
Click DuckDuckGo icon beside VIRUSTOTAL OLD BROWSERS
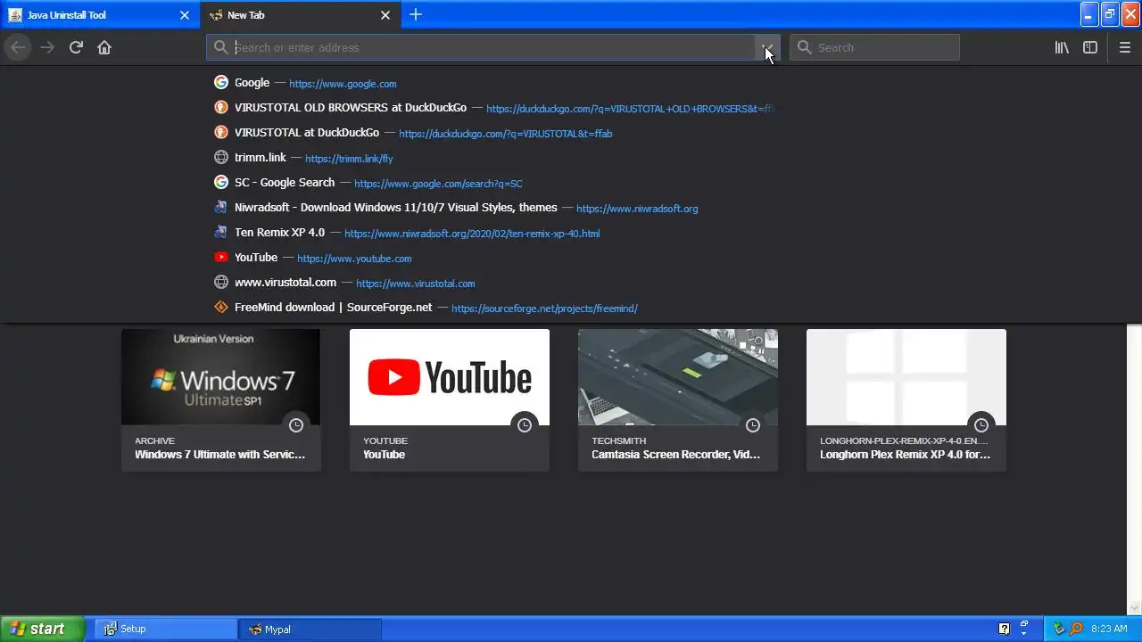(x=221, y=108)
